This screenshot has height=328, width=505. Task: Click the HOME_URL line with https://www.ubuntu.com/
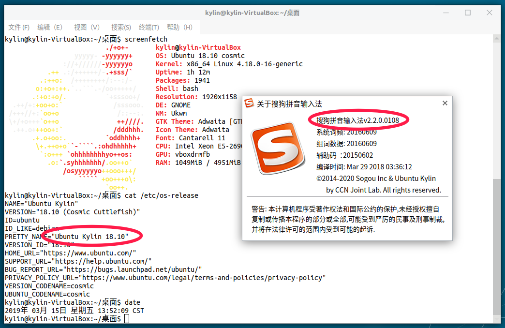(x=71, y=253)
